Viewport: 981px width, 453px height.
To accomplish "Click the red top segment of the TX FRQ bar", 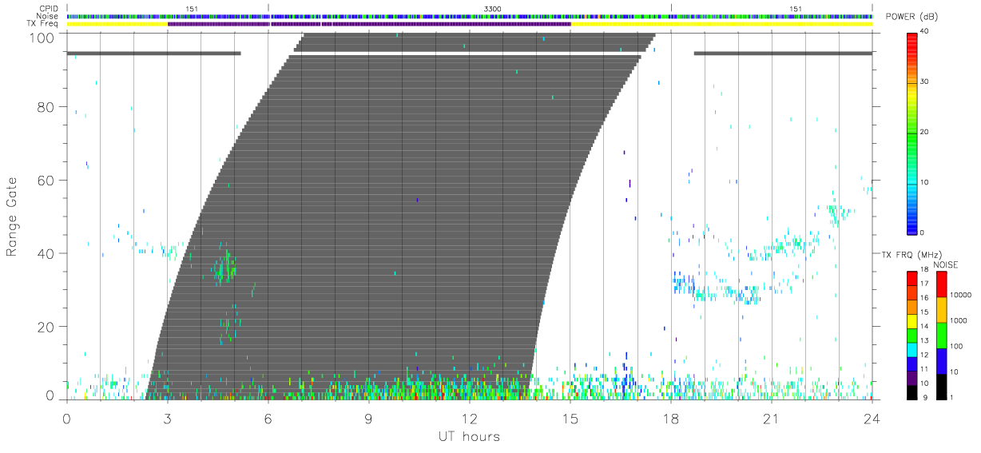I will point(912,279).
